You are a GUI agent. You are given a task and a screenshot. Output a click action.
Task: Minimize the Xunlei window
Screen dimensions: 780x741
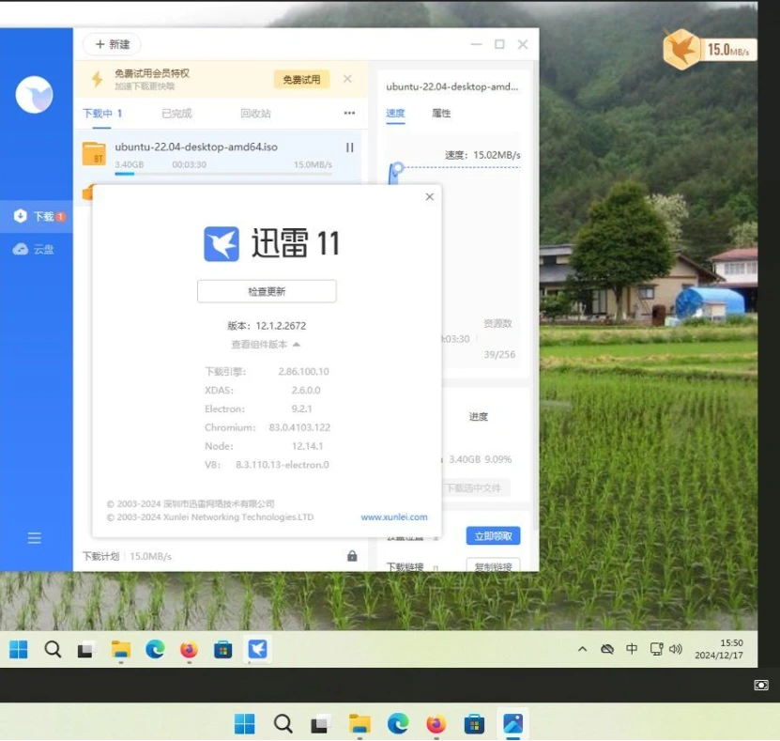click(476, 44)
